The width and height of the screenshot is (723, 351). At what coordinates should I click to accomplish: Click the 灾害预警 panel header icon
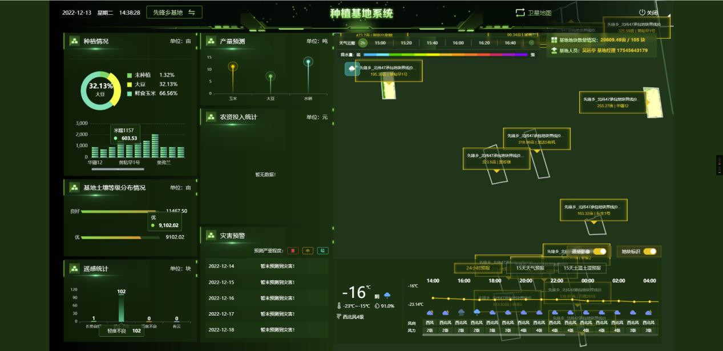[211, 235]
